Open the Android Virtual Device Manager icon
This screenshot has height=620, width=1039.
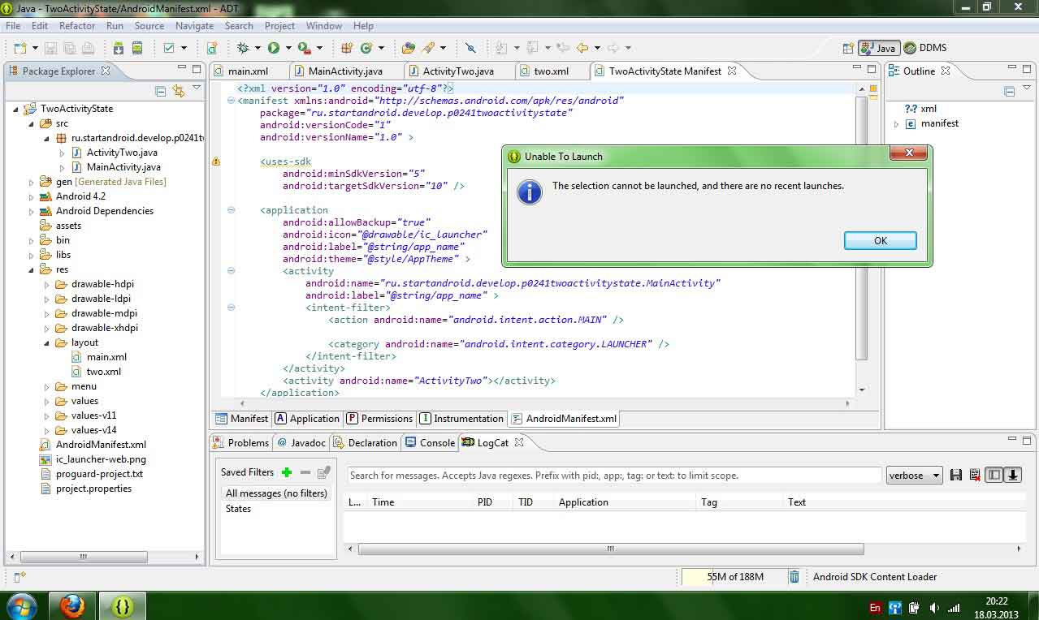(x=137, y=48)
